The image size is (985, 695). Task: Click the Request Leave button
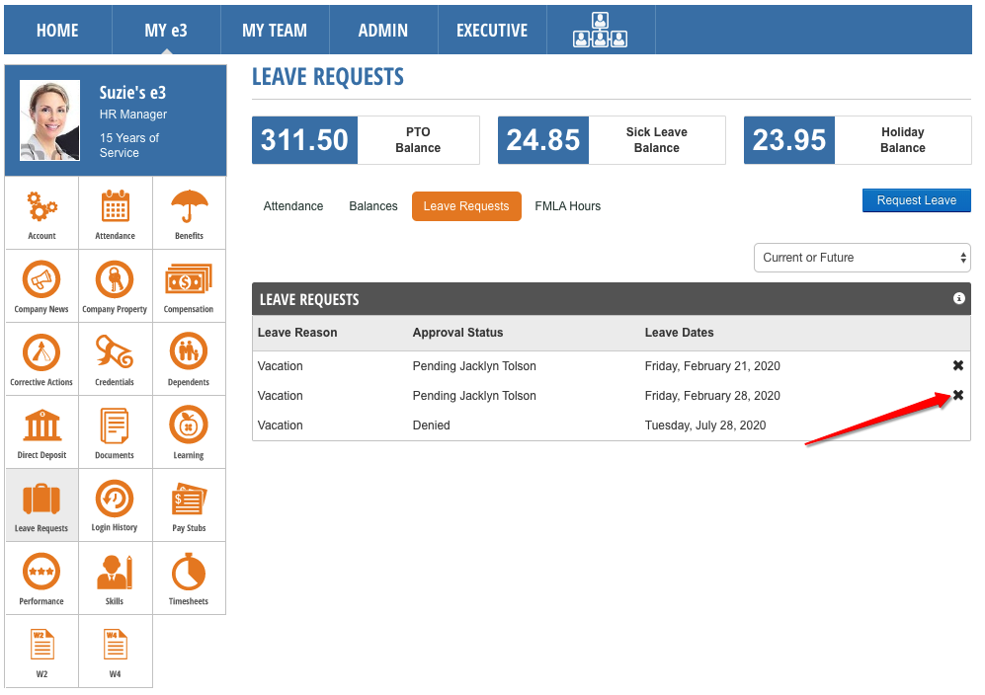click(916, 200)
